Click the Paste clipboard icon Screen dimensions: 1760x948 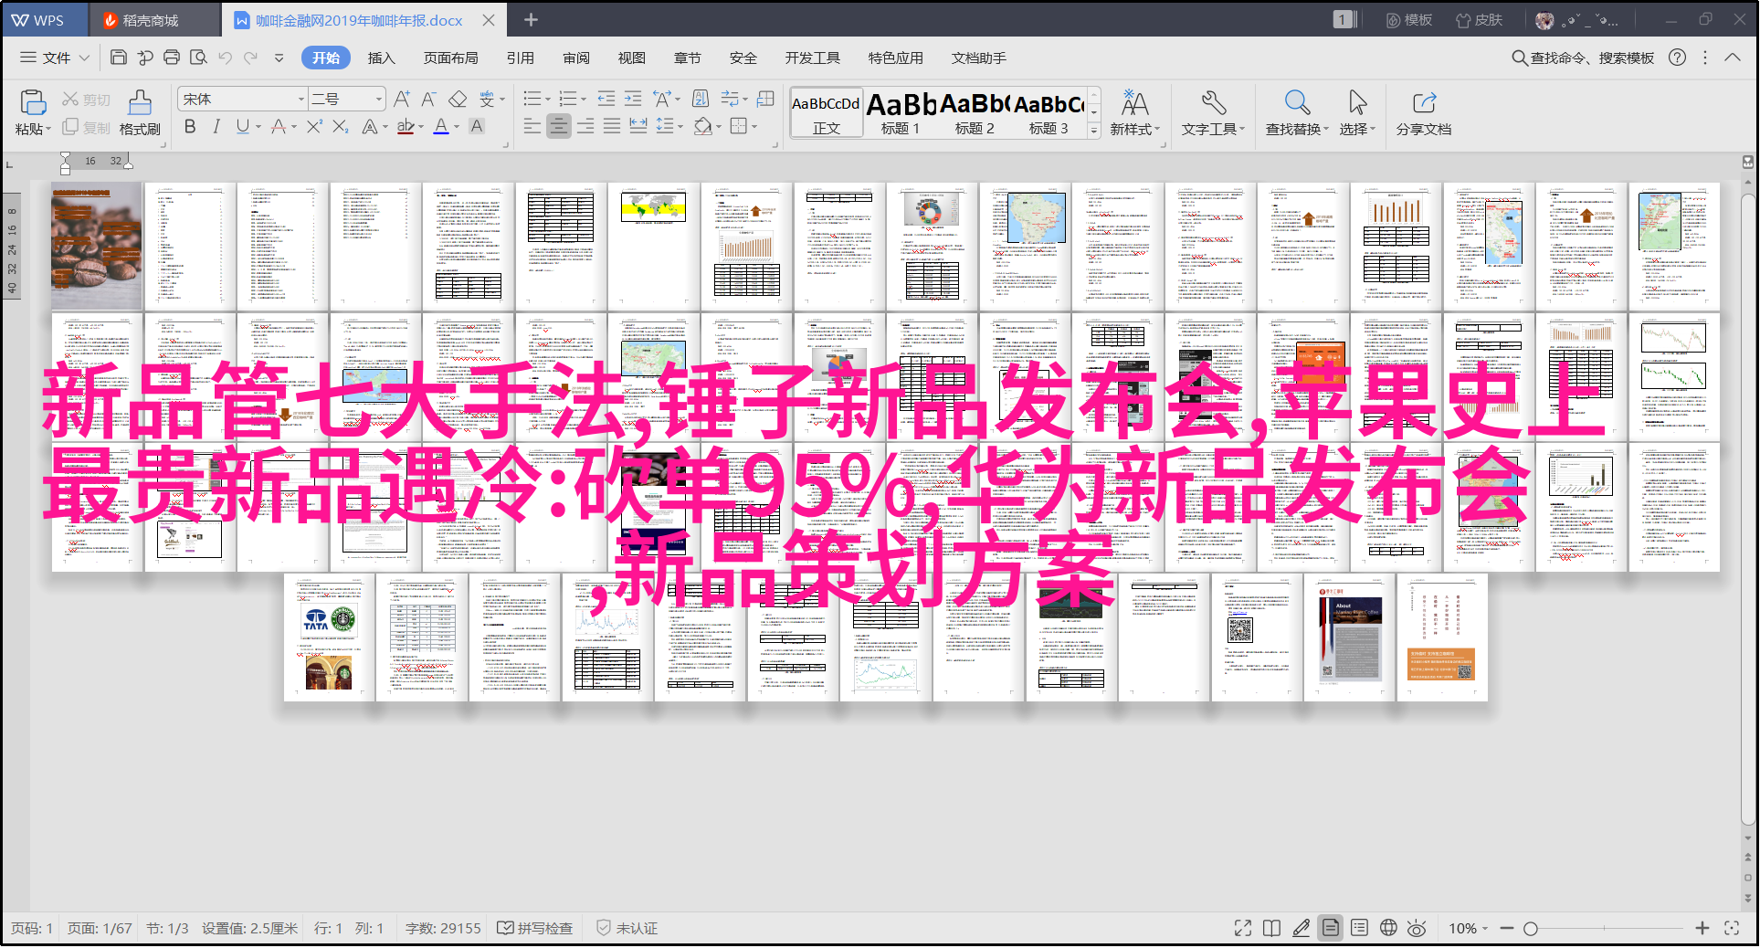click(x=33, y=102)
